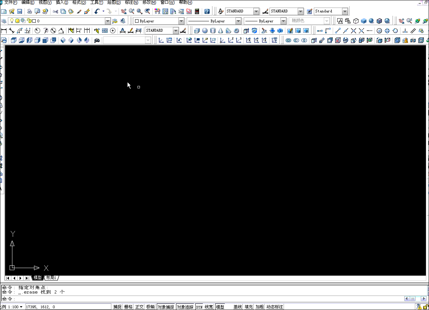The height and width of the screenshot is (310, 429).
Task: Open the 绘图(D) menu
Action: 114,2
